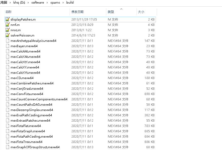Screen dimensions: 222x150
Task: Click the date 2013/8/1 1:22
Action: click(82, 30)
